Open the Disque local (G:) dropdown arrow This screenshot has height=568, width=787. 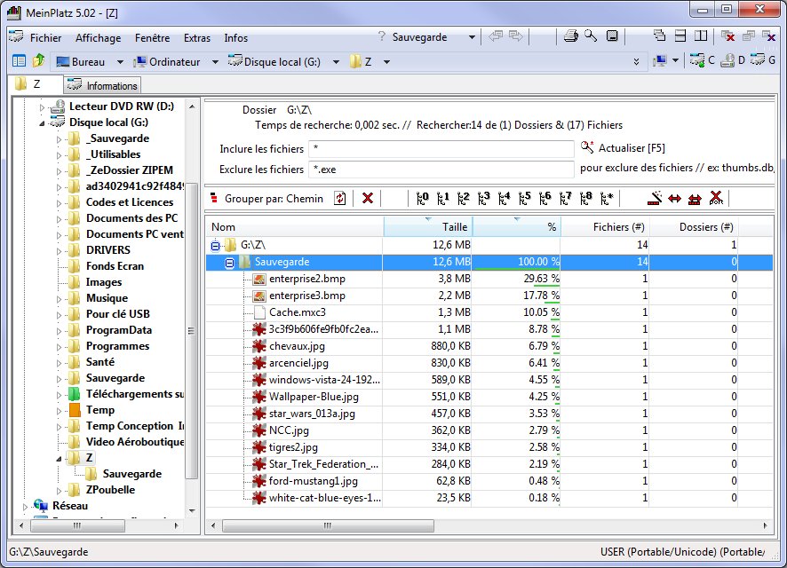pyautogui.click(x=336, y=62)
